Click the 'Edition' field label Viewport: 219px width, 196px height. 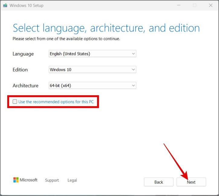pos(20,69)
